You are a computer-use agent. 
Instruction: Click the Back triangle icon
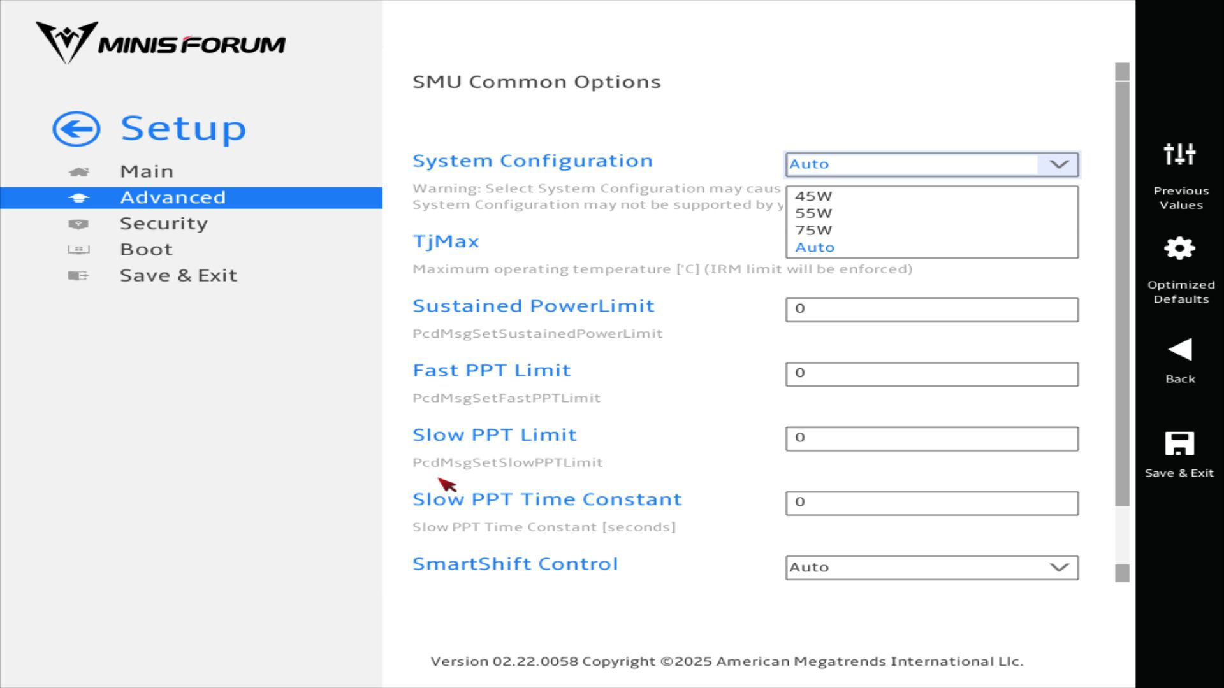(1179, 350)
